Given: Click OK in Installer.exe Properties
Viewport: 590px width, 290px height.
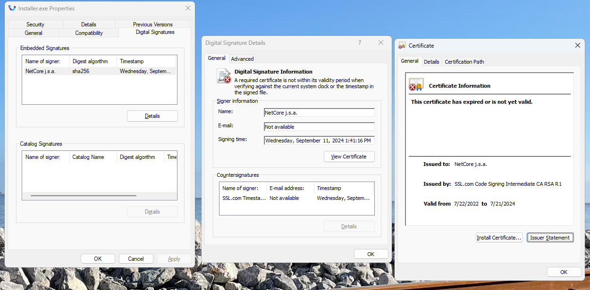Looking at the screenshot, I should (98, 258).
